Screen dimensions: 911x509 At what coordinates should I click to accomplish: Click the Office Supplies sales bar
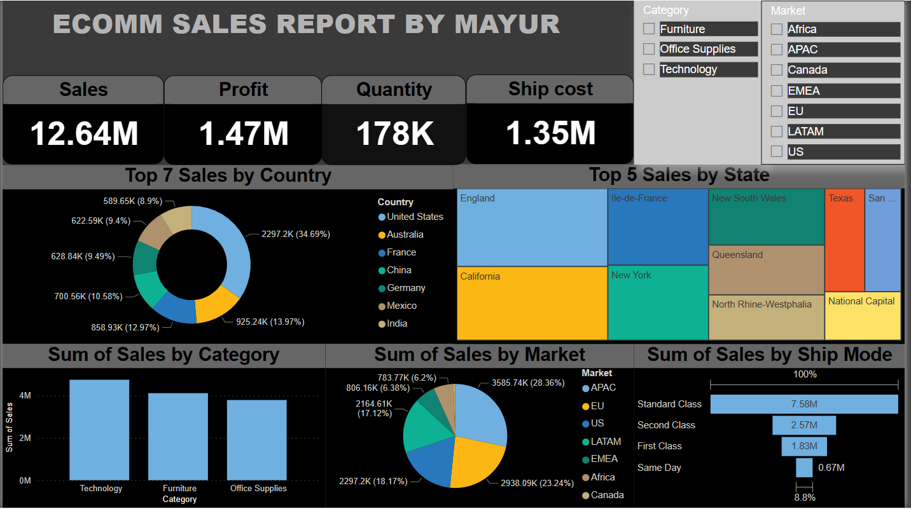[258, 439]
